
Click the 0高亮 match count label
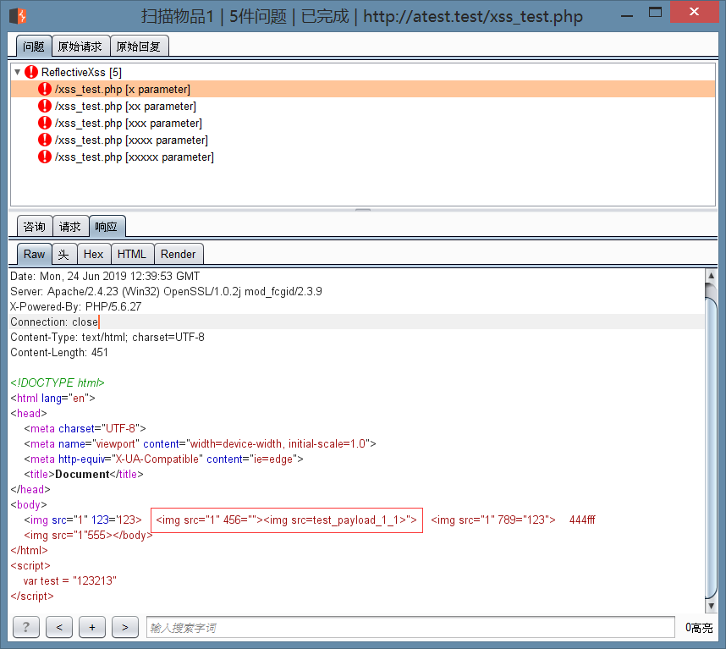[x=699, y=628]
